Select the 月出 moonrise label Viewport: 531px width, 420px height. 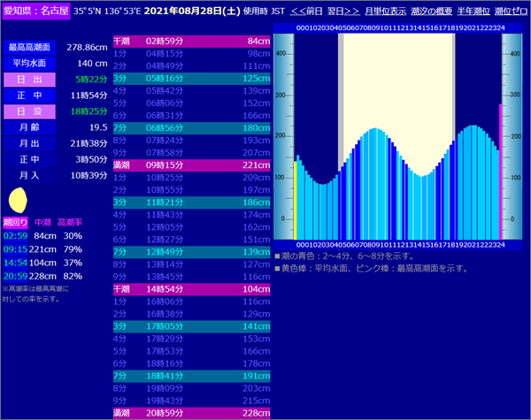29,143
